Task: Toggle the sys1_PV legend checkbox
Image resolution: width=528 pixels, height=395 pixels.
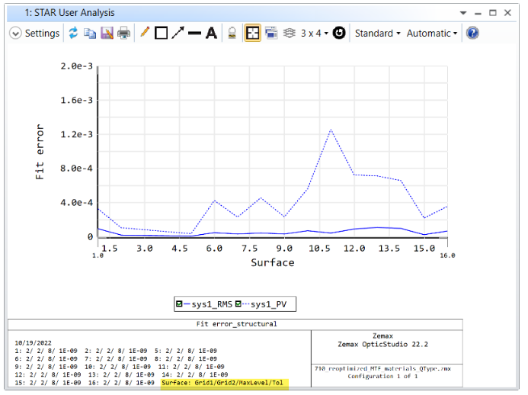Action: point(238,305)
